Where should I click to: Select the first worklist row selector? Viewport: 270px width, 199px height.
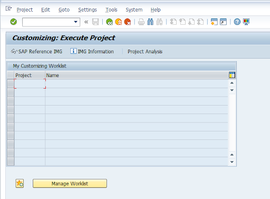click(11, 84)
